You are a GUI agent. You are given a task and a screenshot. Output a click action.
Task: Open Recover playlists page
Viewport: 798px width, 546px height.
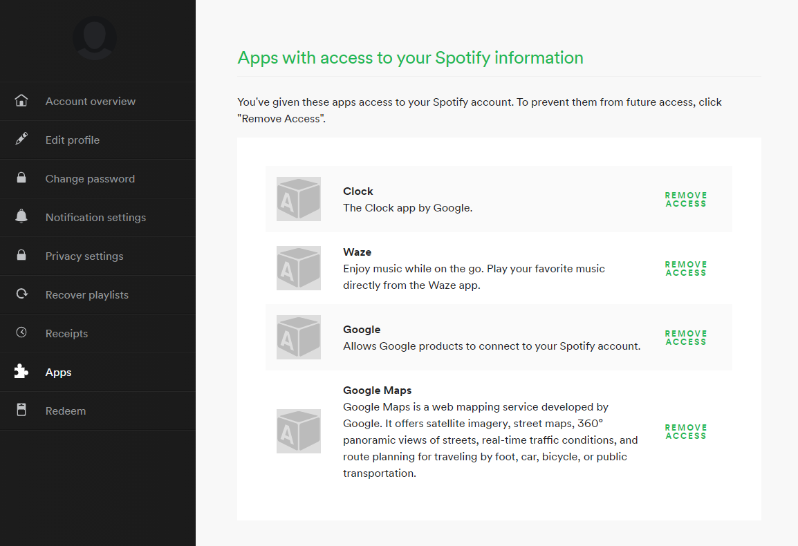coord(98,294)
